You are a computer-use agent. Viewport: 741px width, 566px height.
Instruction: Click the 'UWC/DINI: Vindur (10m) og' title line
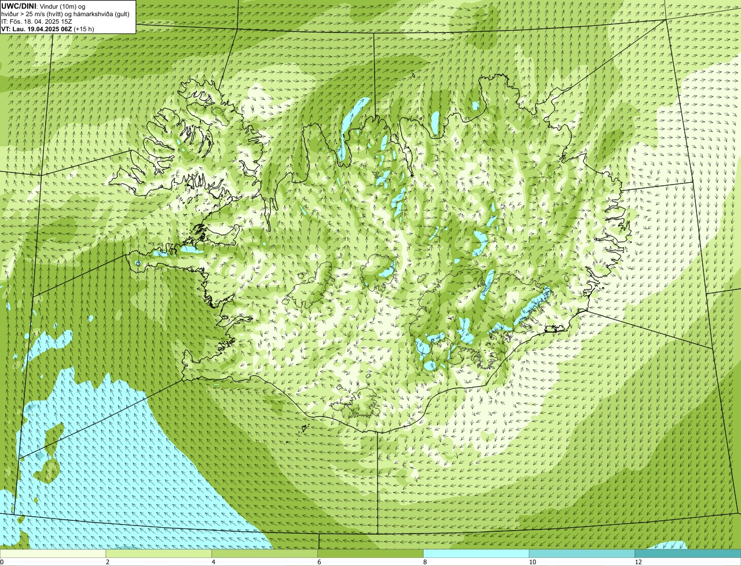tap(43, 6)
